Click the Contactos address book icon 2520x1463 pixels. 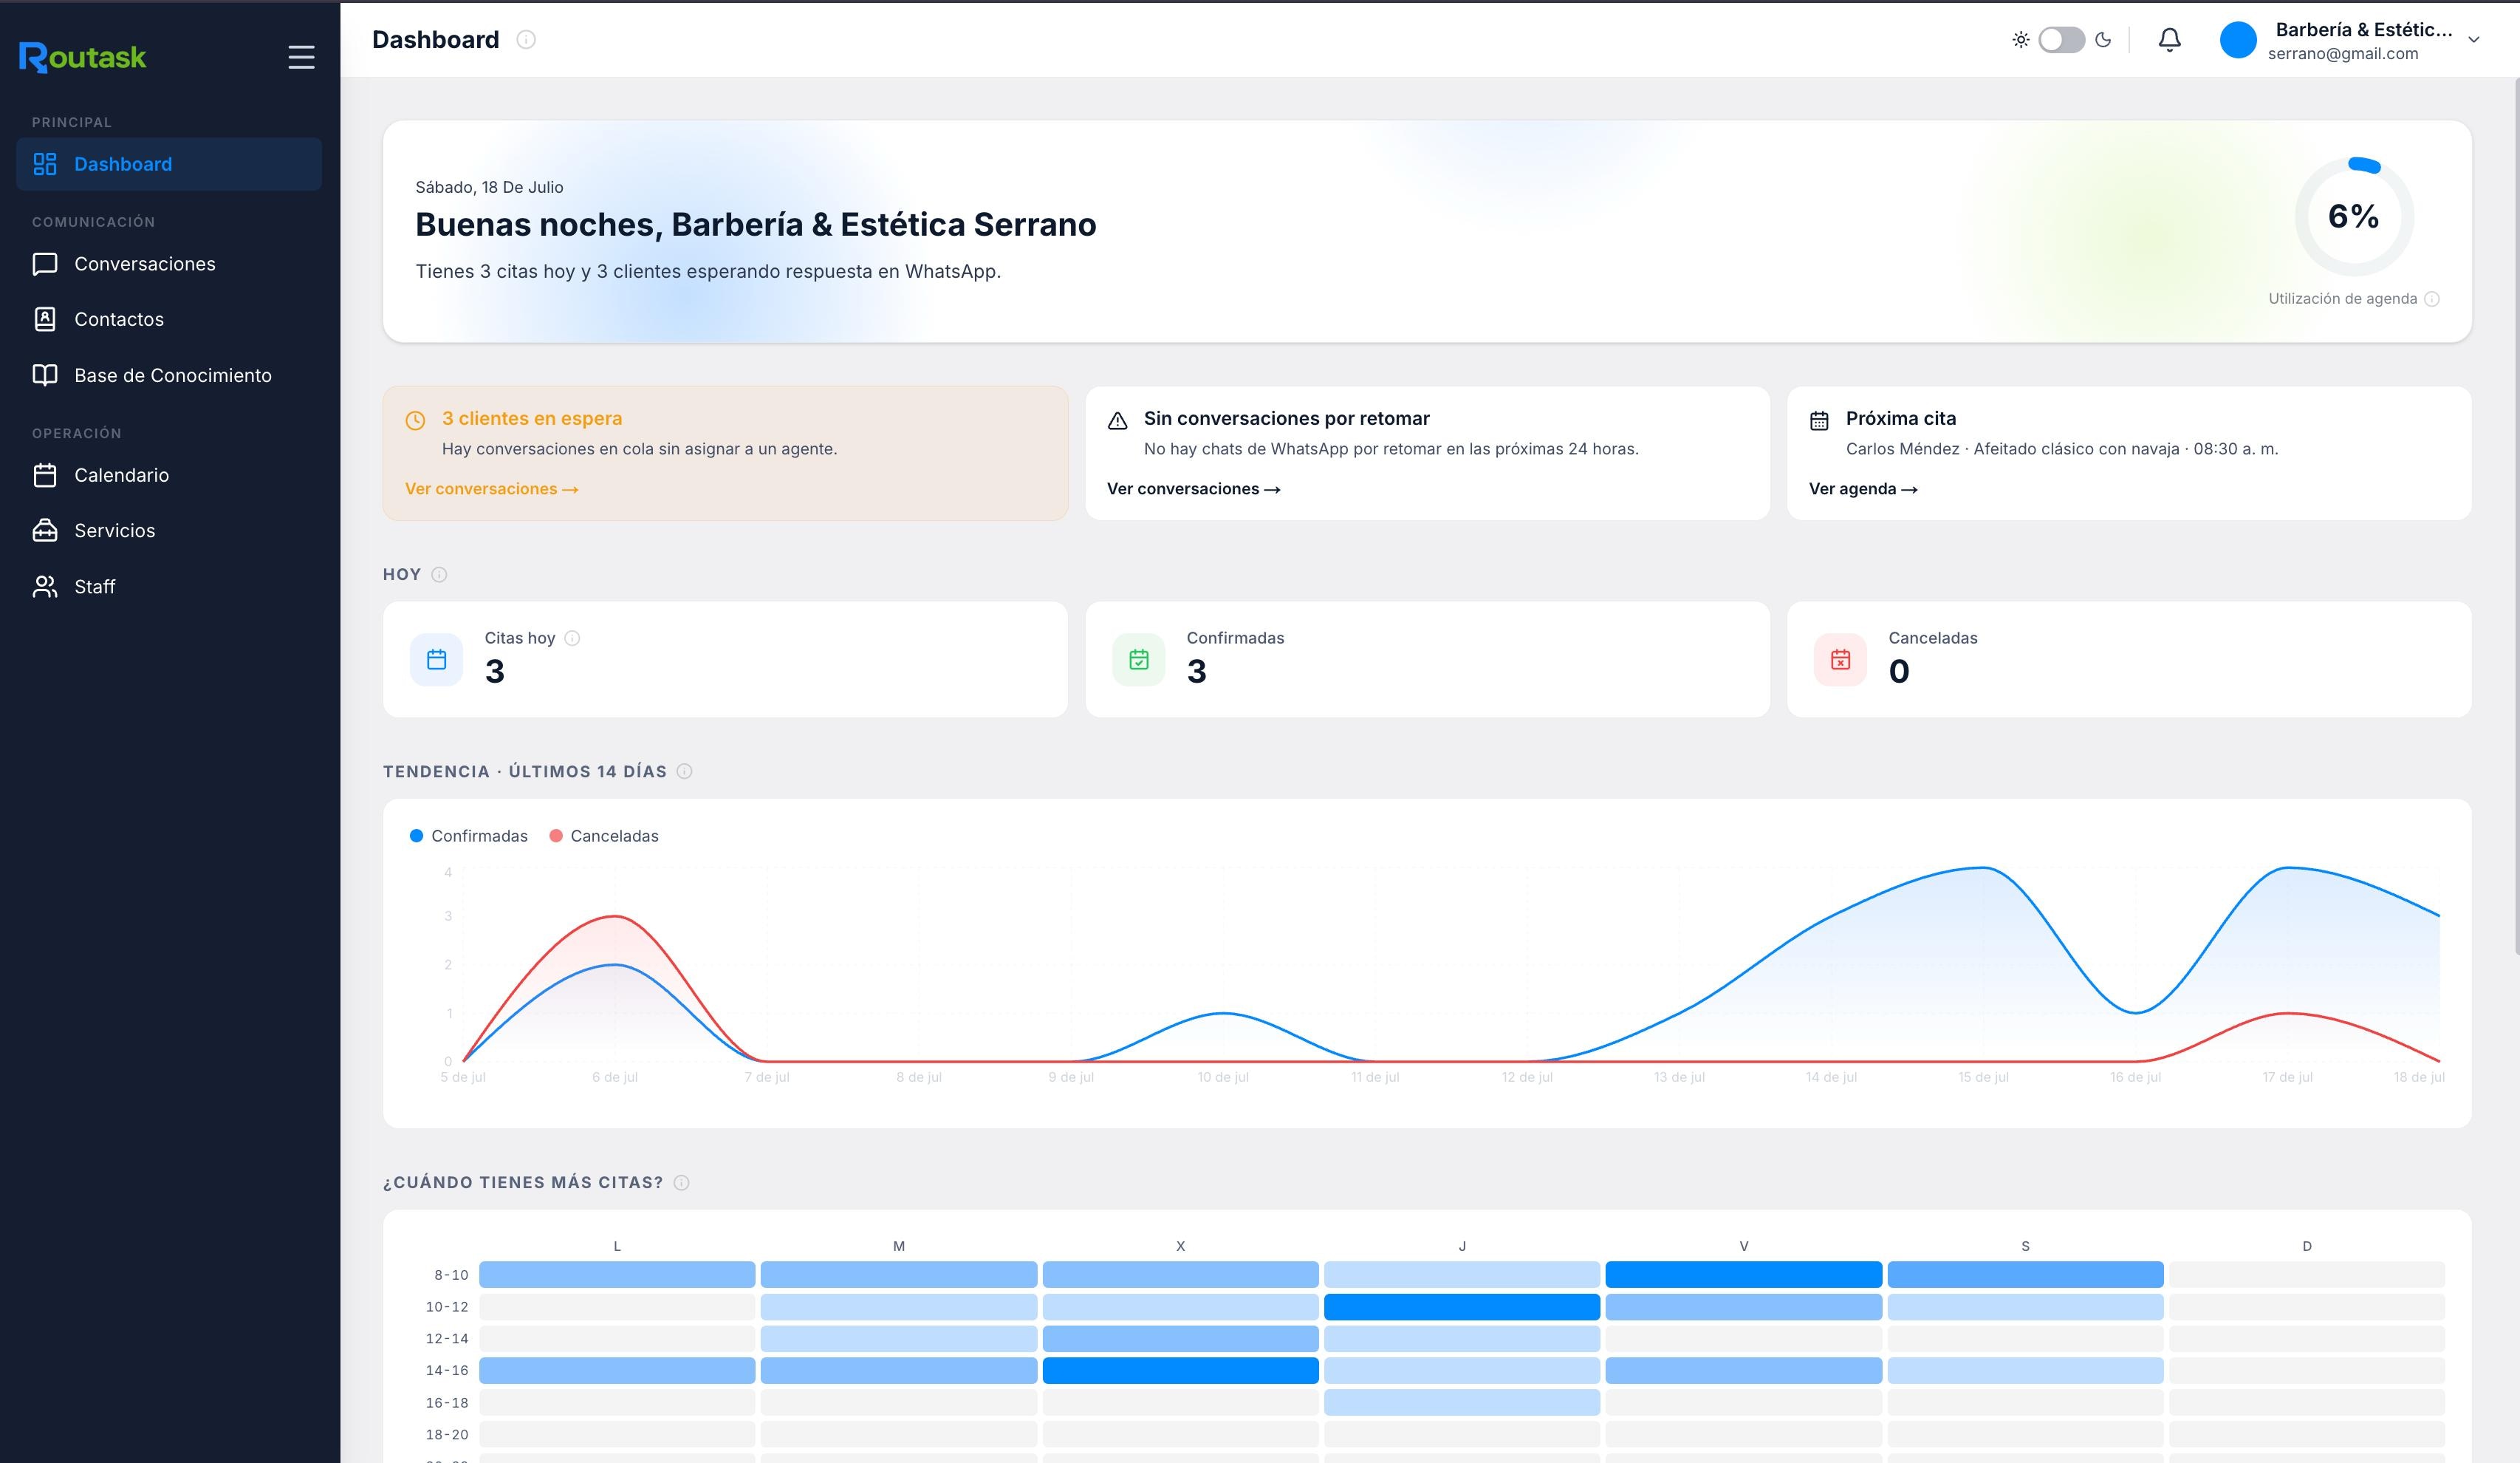[45, 319]
